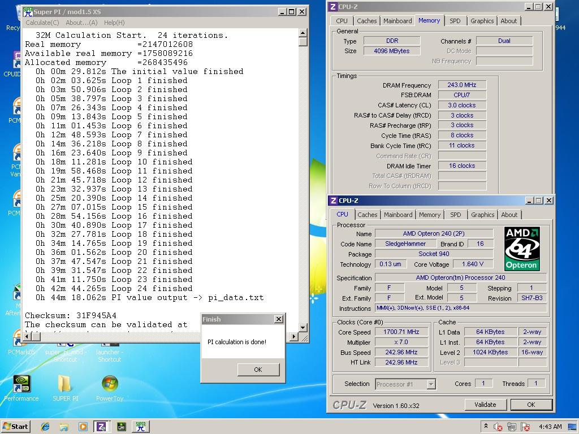Click the Revision SH7-B3 field
The height and width of the screenshot is (434, 579).
(x=532, y=298)
